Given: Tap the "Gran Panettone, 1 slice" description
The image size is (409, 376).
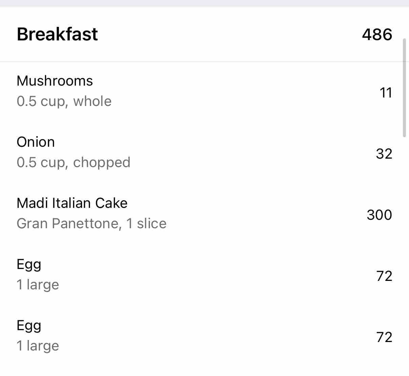Looking at the screenshot, I should pyautogui.click(x=92, y=223).
